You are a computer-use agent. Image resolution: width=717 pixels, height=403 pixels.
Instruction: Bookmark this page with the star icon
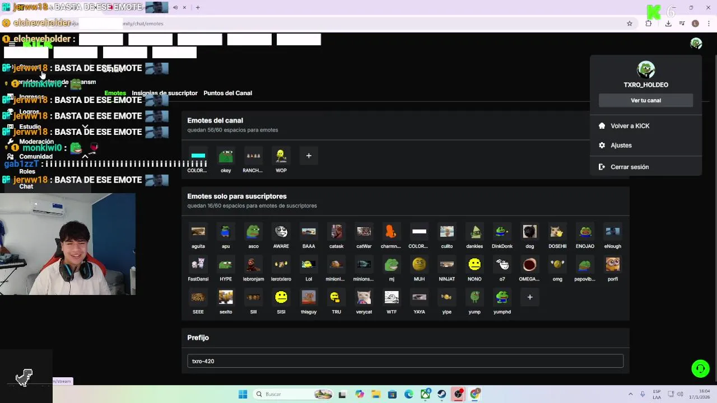(630, 24)
